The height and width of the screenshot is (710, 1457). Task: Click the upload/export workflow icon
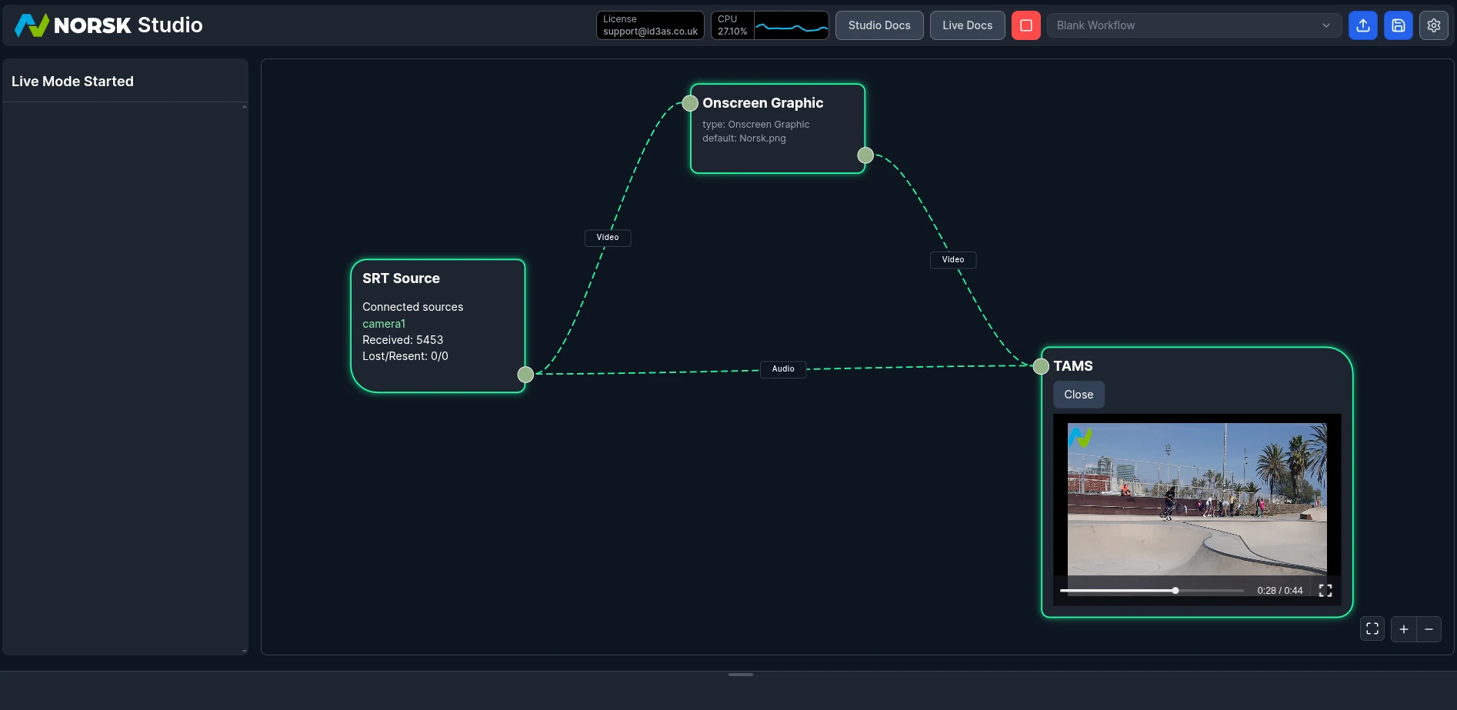(1362, 25)
